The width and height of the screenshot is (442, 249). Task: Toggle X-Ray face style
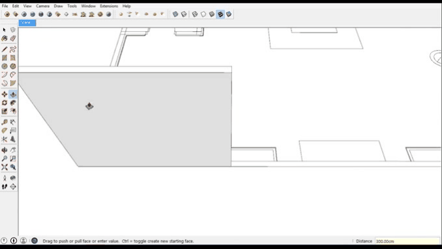175,14
